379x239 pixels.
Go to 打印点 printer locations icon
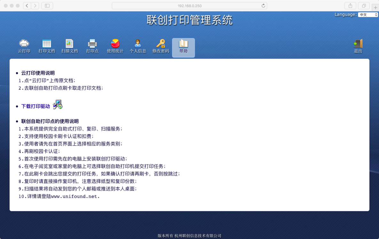92,44
